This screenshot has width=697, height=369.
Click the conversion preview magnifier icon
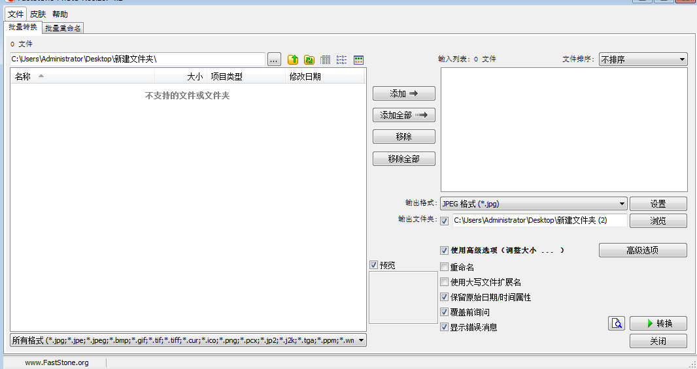[617, 323]
